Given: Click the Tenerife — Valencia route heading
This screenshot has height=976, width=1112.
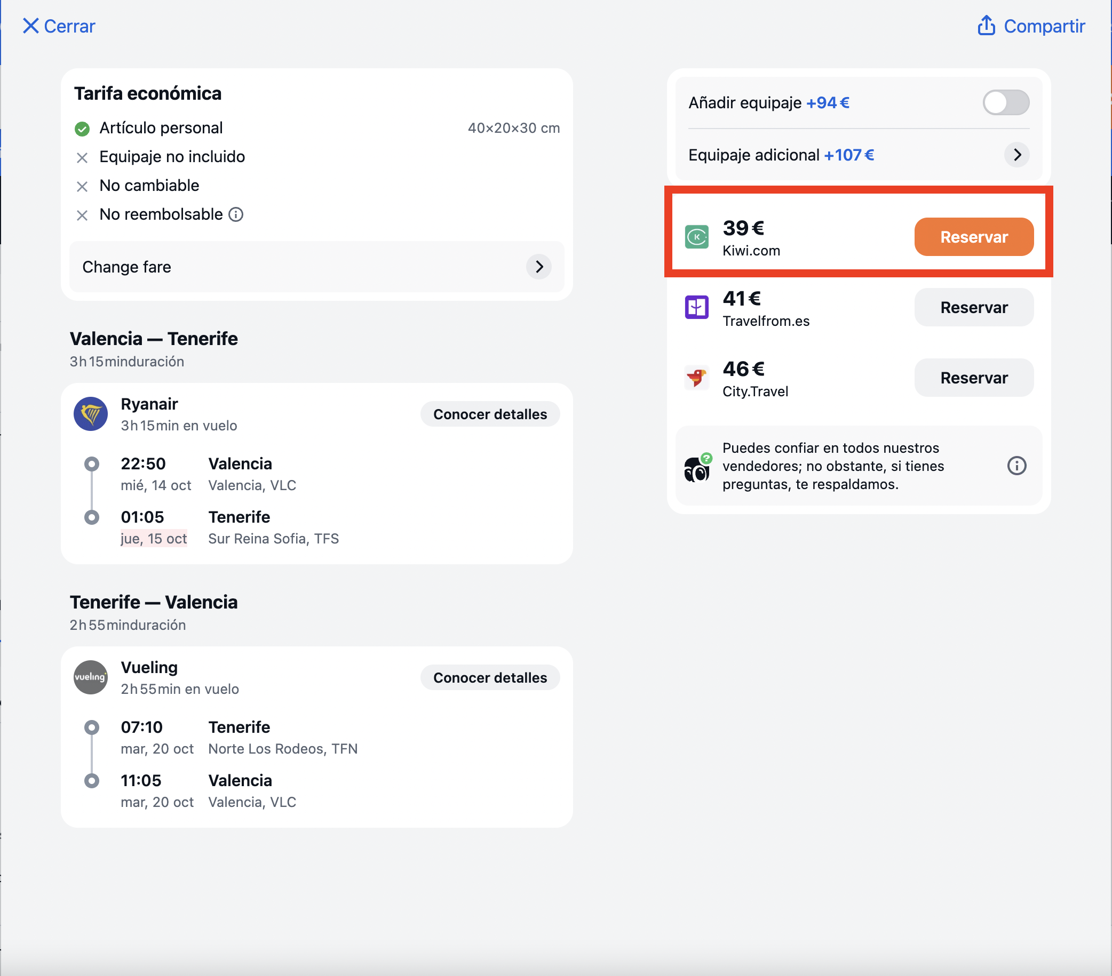Looking at the screenshot, I should click(x=154, y=602).
